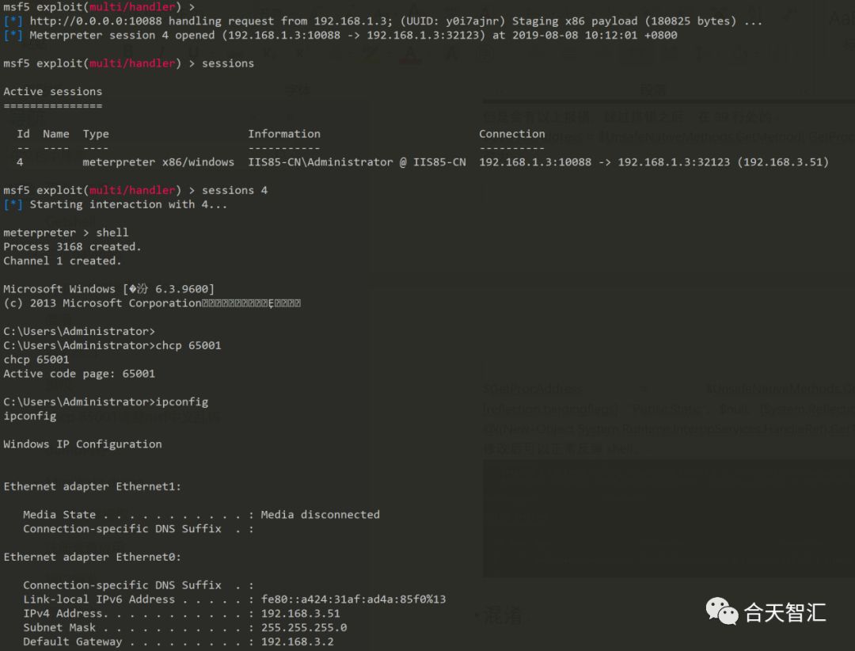Click 'Ethernet adapter Ethernet1:' heading
The height and width of the screenshot is (651, 855).
point(92,487)
